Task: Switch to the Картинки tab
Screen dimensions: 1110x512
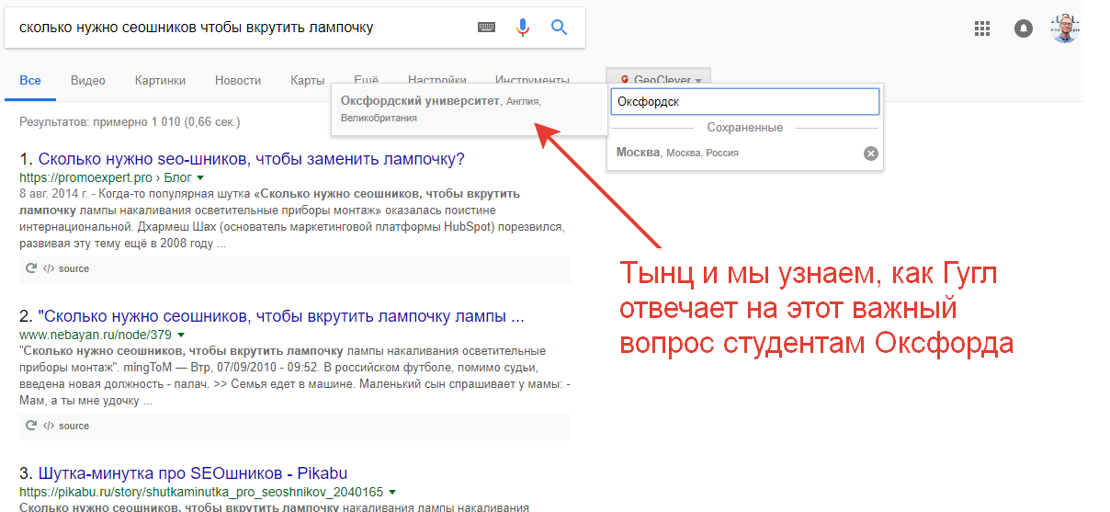Action: click(160, 80)
